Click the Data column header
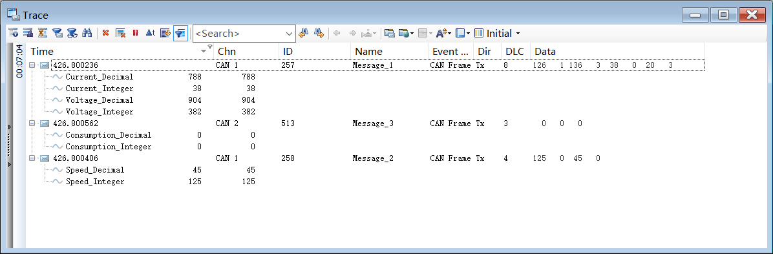773x254 pixels. point(617,51)
